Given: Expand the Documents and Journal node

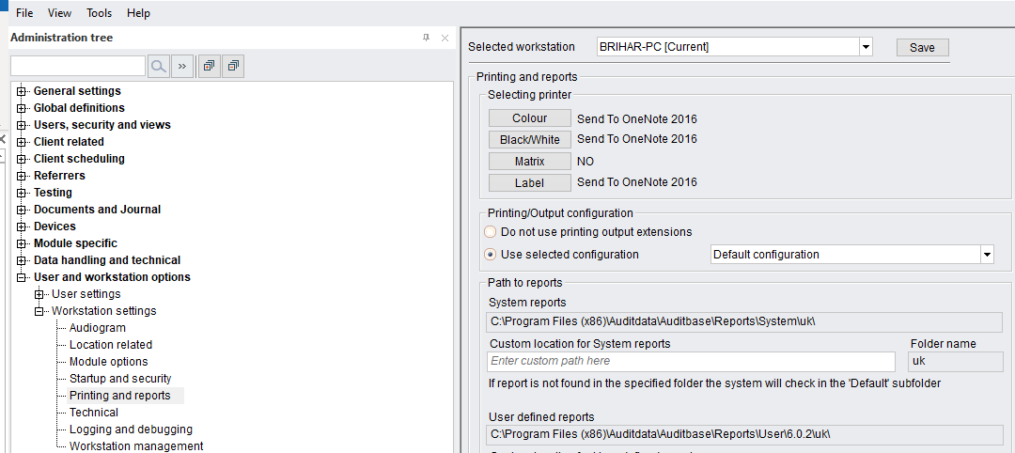Looking at the screenshot, I should point(22,210).
